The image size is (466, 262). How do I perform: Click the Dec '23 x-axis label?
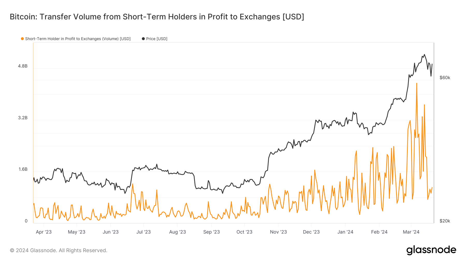pyautogui.click(x=311, y=232)
